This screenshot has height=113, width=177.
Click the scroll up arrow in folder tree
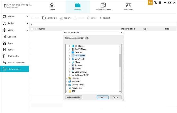tap(120, 46)
